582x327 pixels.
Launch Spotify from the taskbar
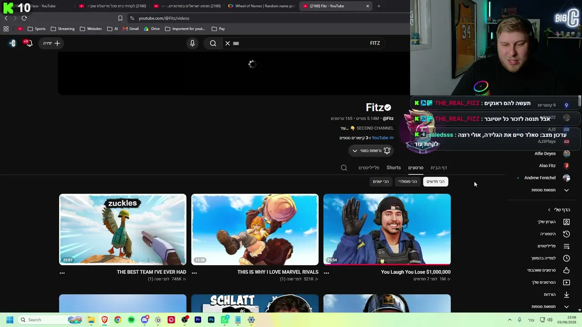click(131, 320)
